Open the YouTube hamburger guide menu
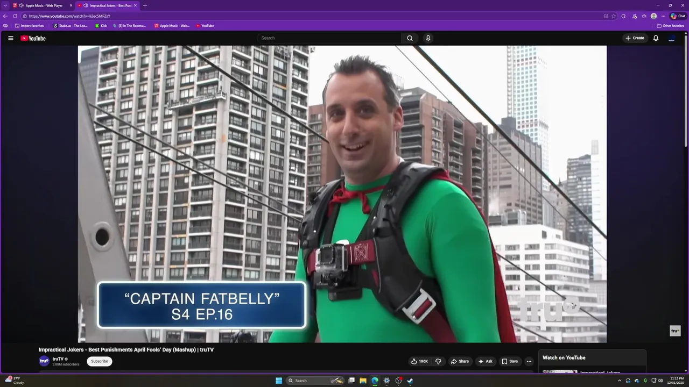689x387 pixels. [10, 38]
